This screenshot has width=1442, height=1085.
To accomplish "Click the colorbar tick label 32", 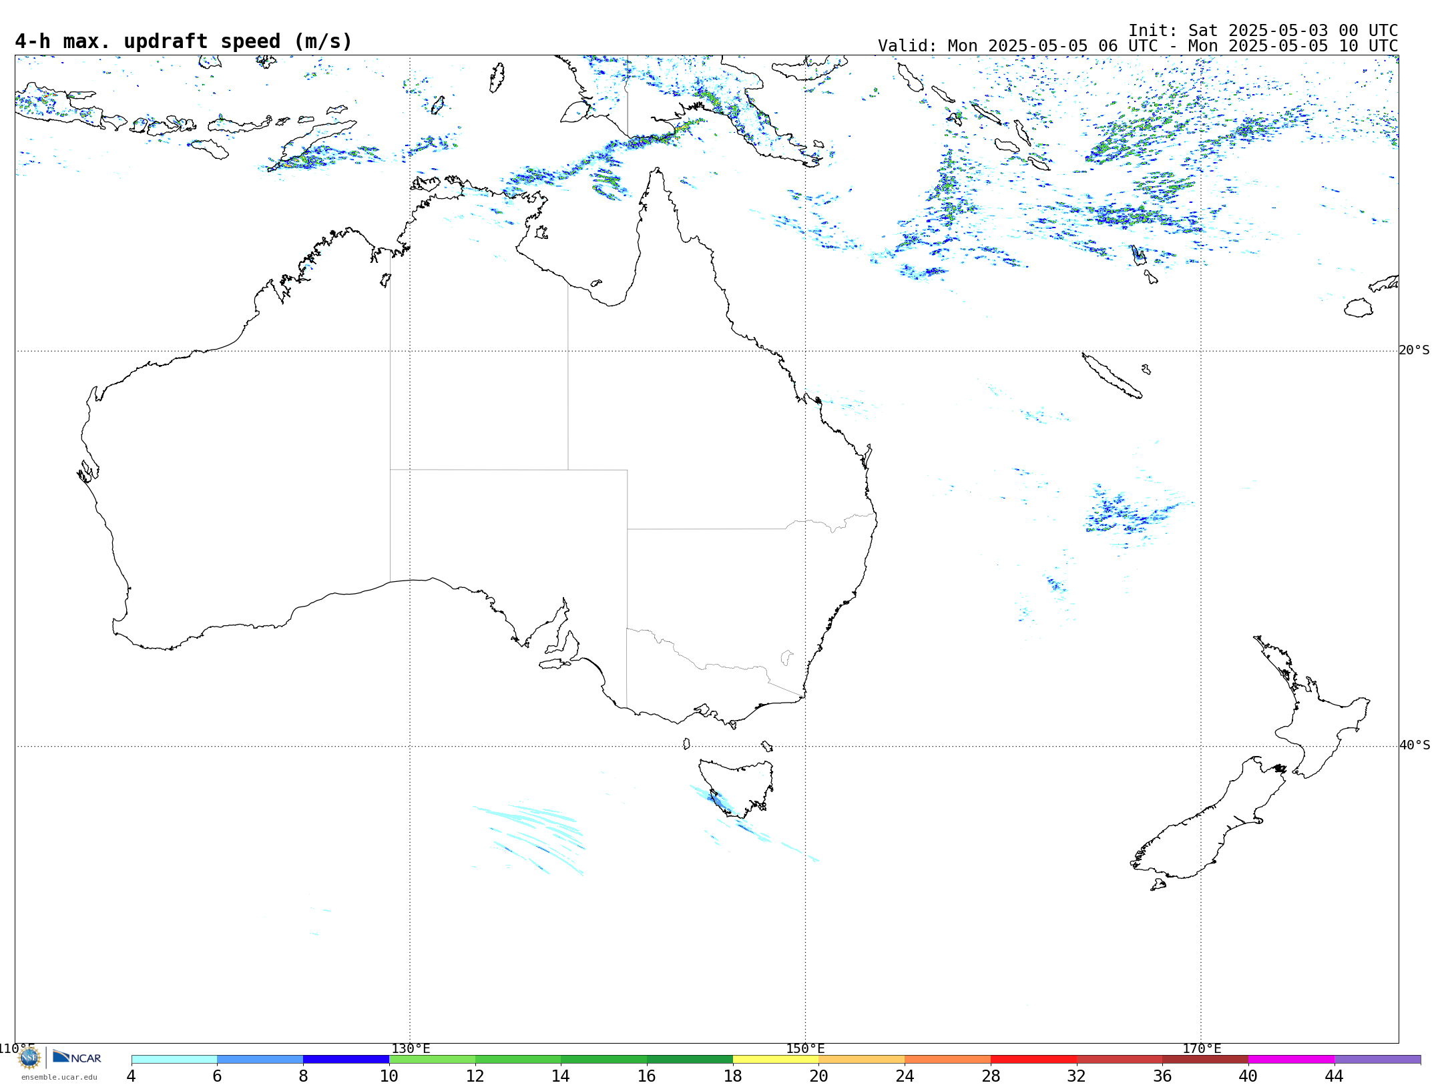I will pyautogui.click(x=1077, y=1076).
